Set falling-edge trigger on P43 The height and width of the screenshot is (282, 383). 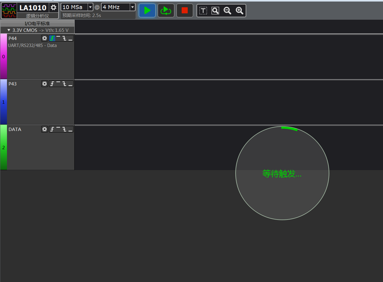[x=64, y=84]
